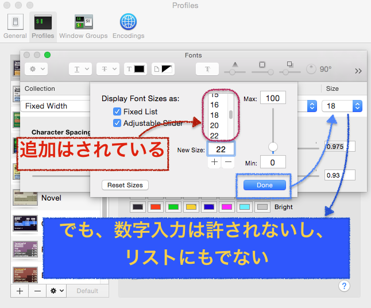Select the Fixed Width collection
The image size is (371, 308).
57,106
